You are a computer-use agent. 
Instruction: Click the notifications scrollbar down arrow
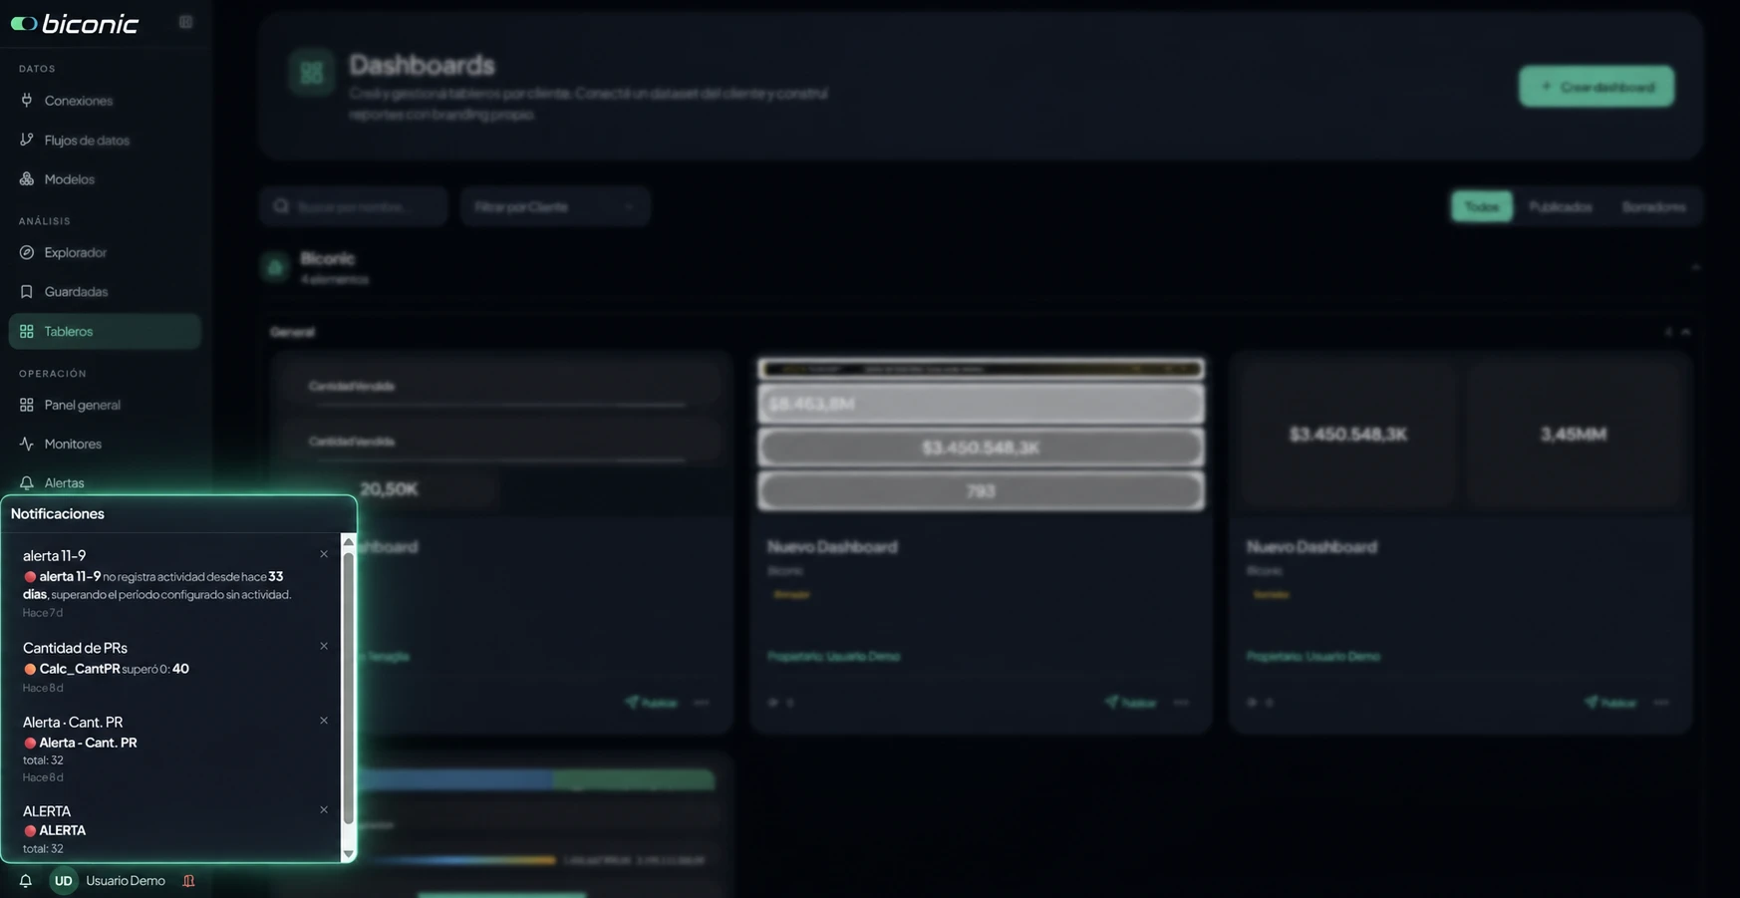[x=348, y=854]
